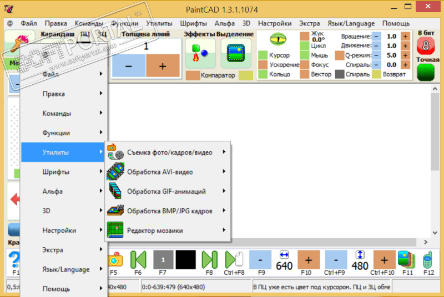Click the black color swatch near F7
The image size is (444, 297).
pos(185,259)
